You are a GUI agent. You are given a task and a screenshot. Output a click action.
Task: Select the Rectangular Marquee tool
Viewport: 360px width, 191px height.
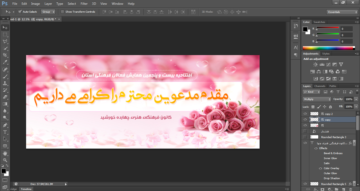[x=5, y=35]
